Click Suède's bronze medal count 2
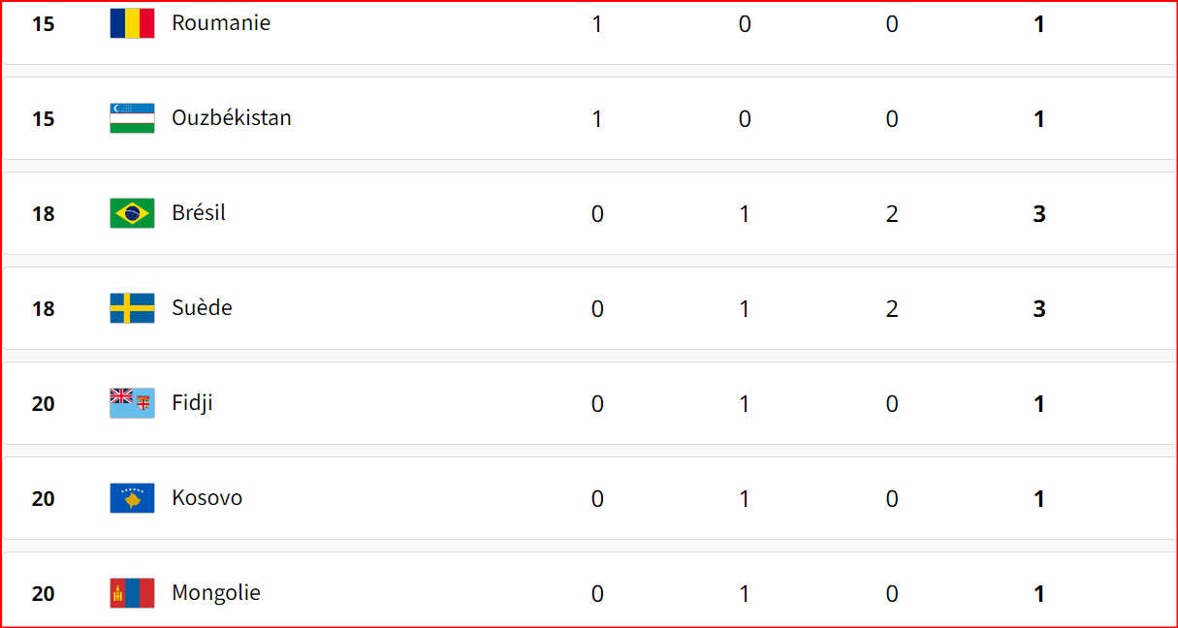 [892, 309]
